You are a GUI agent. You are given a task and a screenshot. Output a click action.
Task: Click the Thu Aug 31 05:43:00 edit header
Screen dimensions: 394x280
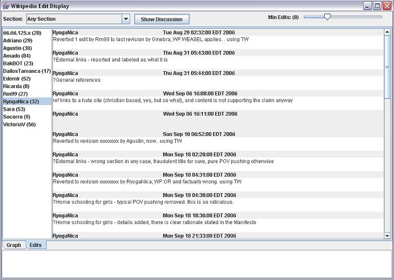pos(218,53)
